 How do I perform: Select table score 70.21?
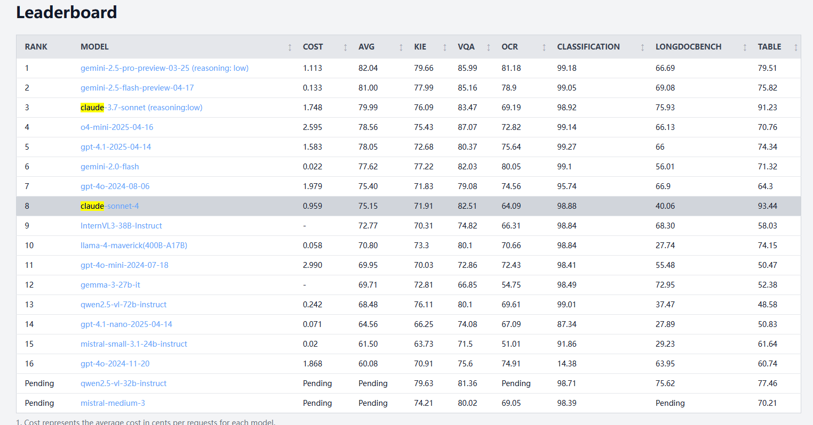point(768,403)
